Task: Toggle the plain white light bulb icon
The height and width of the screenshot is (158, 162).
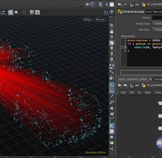Action: (112, 48)
